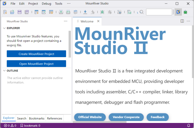Image resolution: width=194 pixels, height=128 pixels.
Task: Click the New Project toolbar icon
Action: (36, 12)
